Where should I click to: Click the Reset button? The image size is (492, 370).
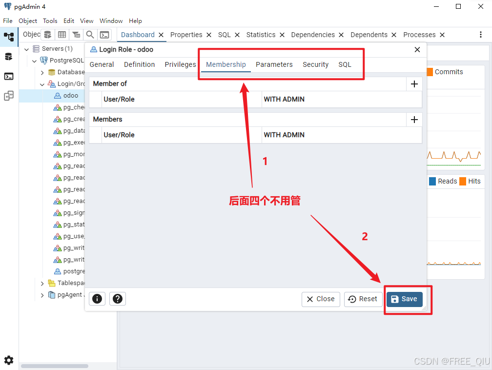coord(363,299)
